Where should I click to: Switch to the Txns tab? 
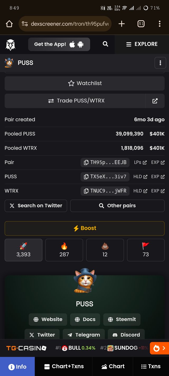[151, 366]
